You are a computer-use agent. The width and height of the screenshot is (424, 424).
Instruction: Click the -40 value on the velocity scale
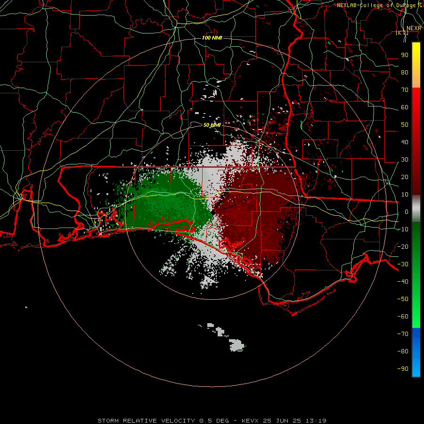pos(403,282)
